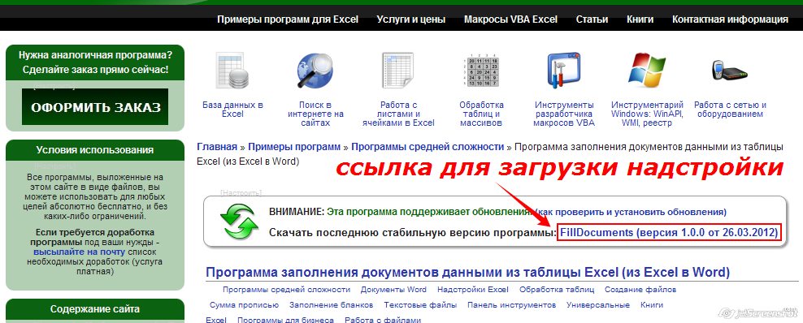The width and height of the screenshot is (803, 323).
Task: Click 'Программы средней сложности' breadcrumb link
Action: (428, 147)
